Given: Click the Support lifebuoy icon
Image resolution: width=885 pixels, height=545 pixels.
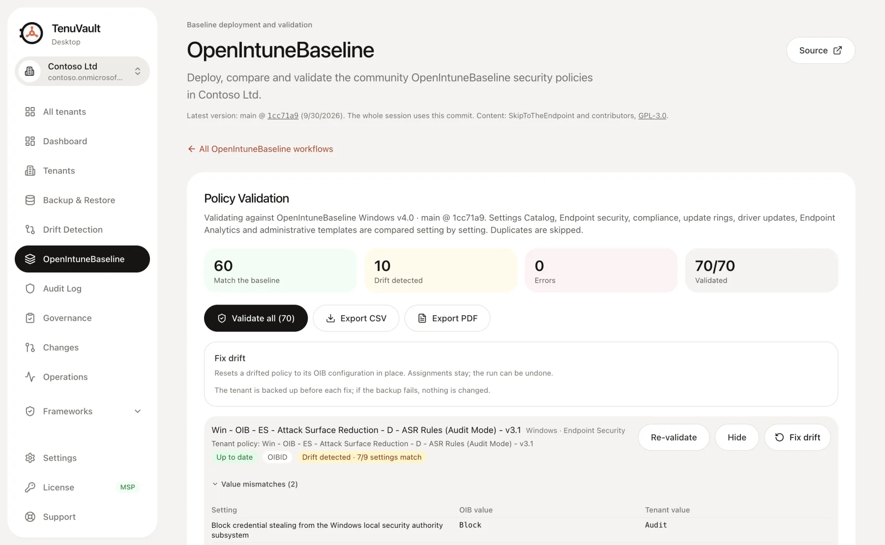Looking at the screenshot, I should 30,517.
